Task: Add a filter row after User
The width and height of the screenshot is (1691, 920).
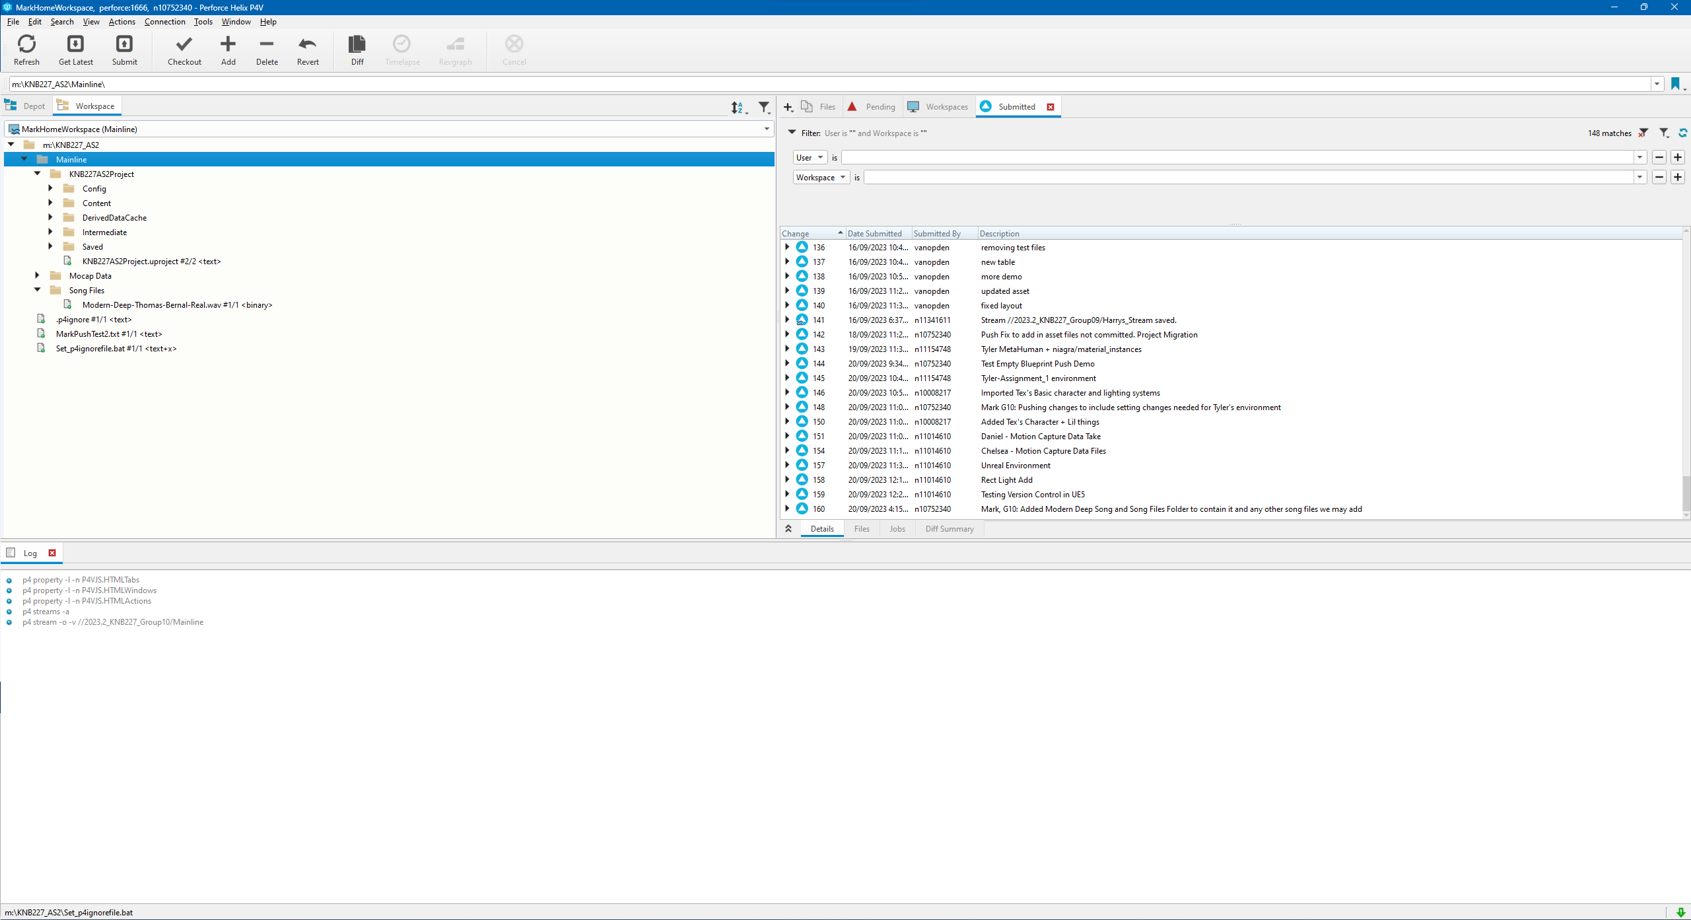Action: 1678,157
